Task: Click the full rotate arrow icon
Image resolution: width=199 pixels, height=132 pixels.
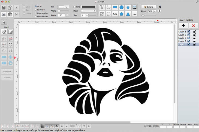Action: [x=10, y=44]
